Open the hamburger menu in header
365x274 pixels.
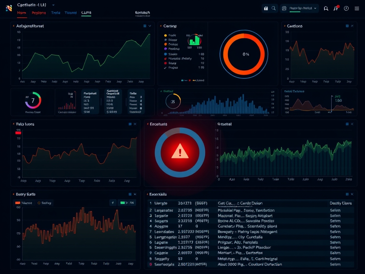(357, 9)
